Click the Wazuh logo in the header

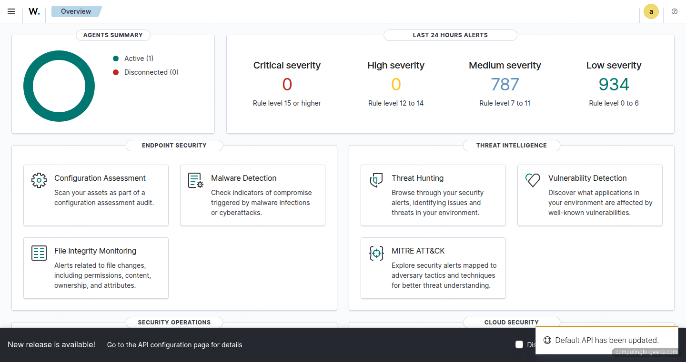coord(34,11)
